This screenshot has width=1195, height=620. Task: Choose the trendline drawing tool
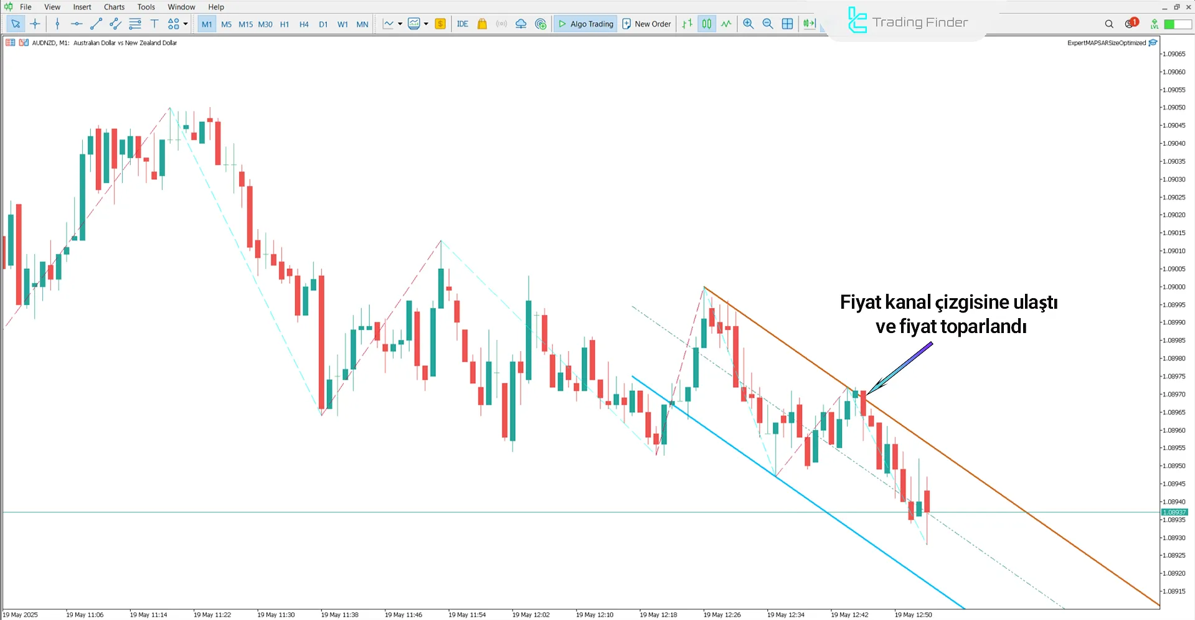(x=96, y=24)
